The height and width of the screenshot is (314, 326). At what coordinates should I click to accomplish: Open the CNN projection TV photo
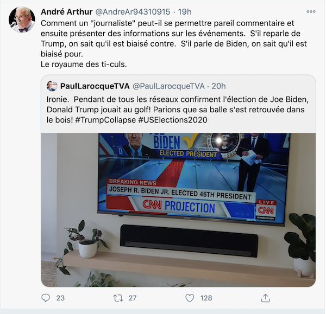(178, 210)
